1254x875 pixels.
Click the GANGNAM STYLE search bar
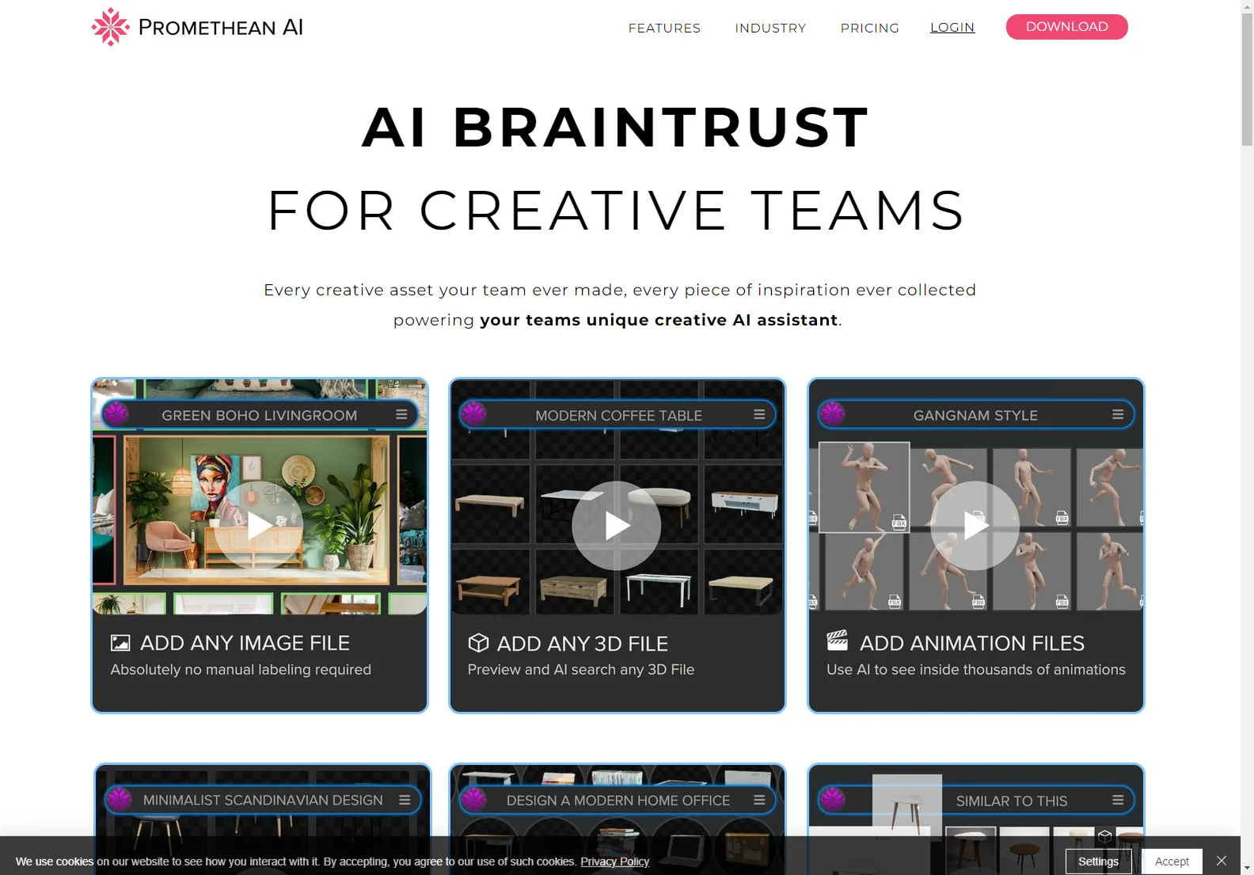tap(975, 414)
